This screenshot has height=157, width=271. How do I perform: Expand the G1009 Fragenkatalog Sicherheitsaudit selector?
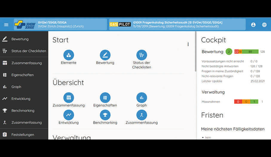pos(177,24)
